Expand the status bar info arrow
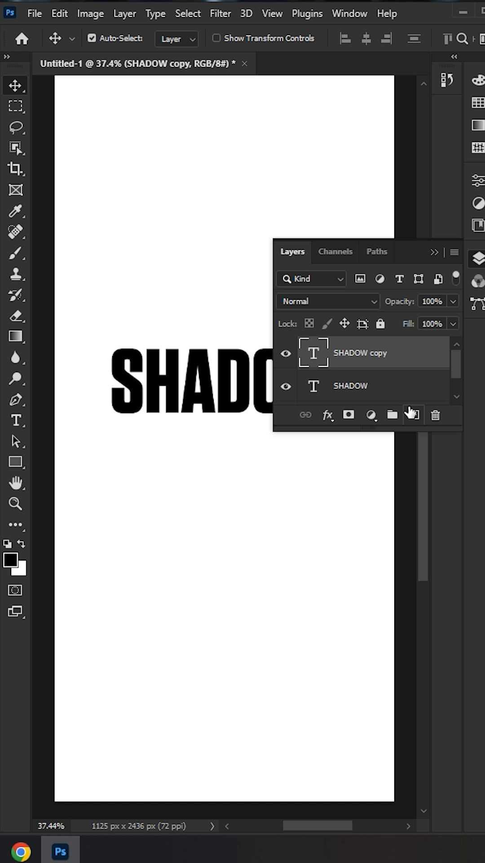The width and height of the screenshot is (485, 863). [x=212, y=826]
